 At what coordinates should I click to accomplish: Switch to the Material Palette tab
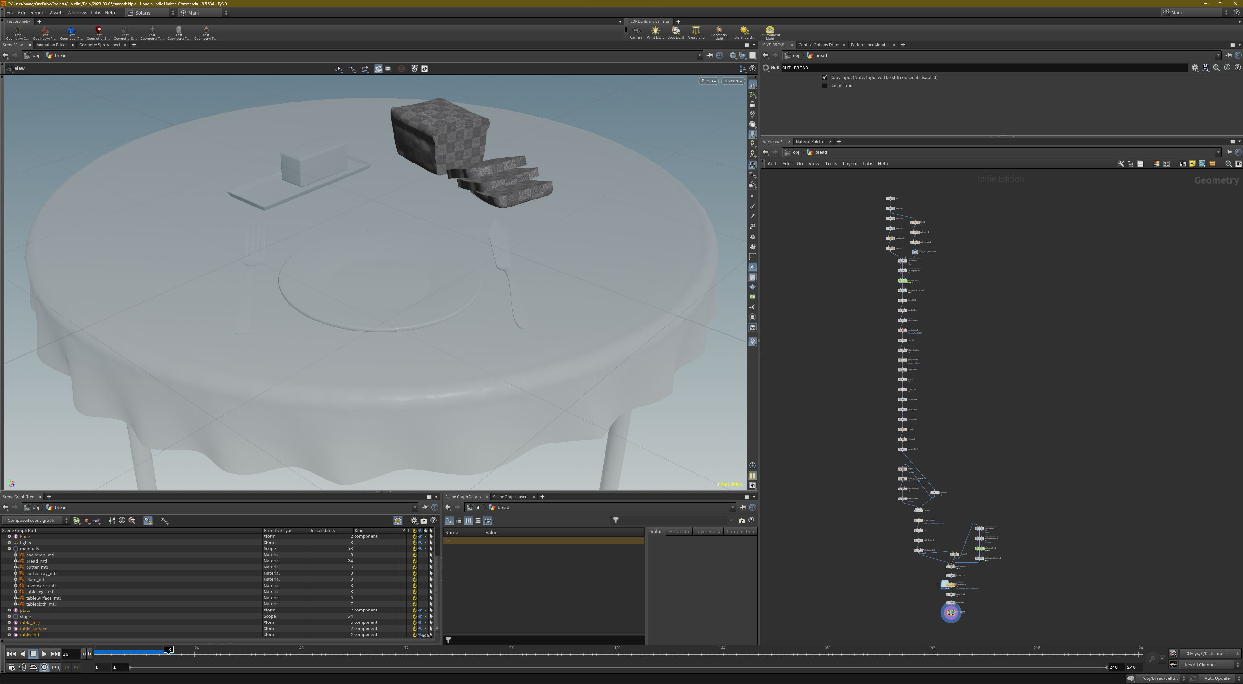[x=810, y=142]
